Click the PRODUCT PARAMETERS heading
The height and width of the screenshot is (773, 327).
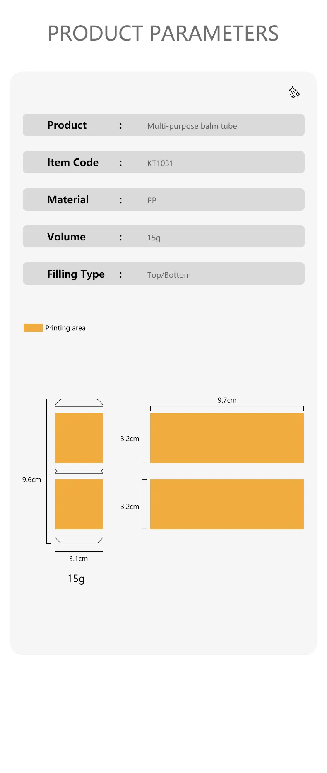163,33
